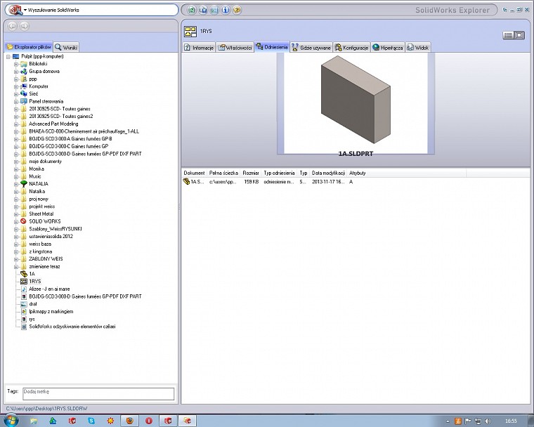Open Firefox from taskbar
This screenshot has width=534, height=427.
pos(130,421)
